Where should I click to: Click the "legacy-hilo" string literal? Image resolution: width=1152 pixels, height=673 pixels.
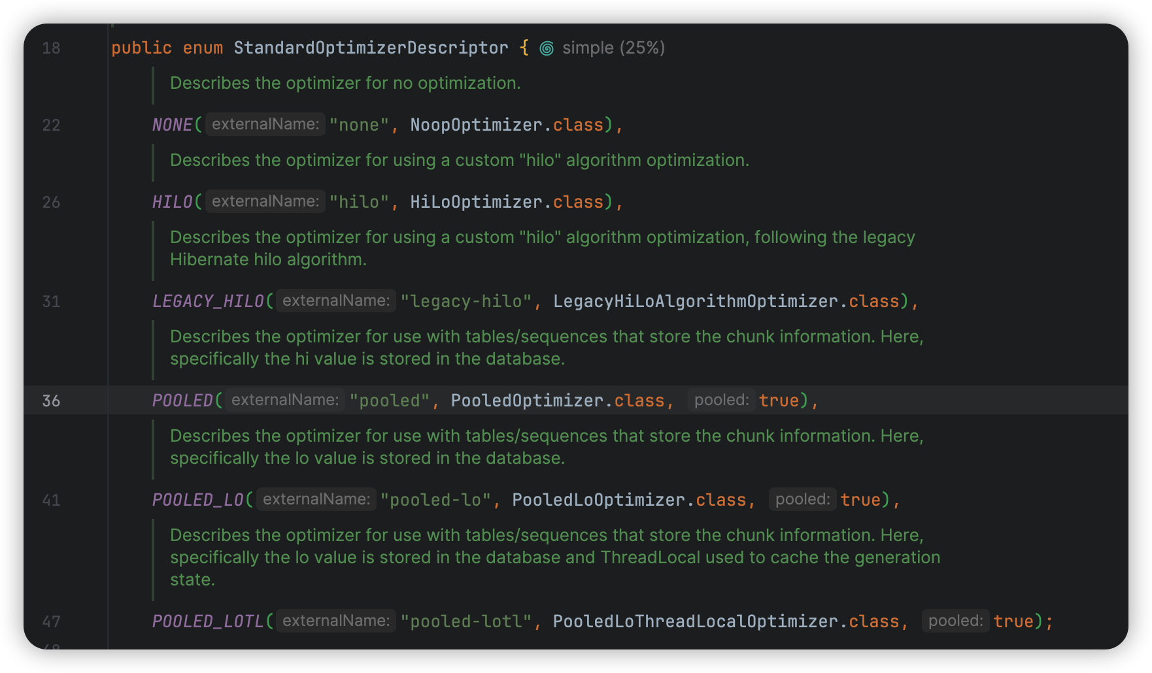(466, 301)
